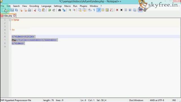
Task: Open the Encoding menu
Action: 34,6
